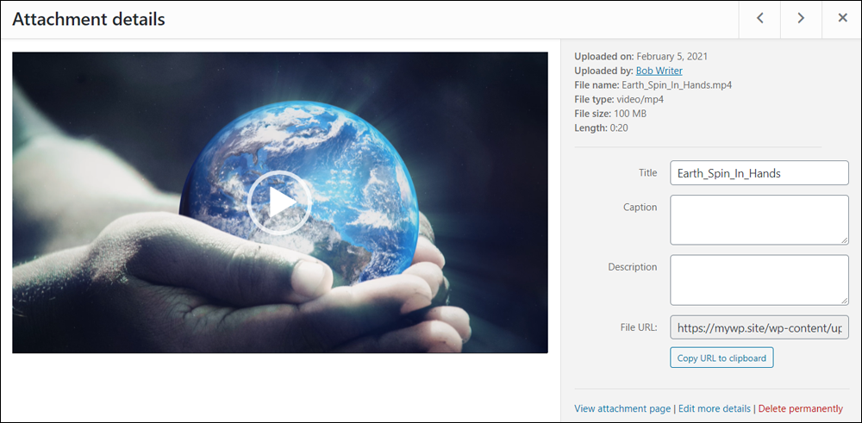
Task: Select the file name Earth_Spin_In_Hands.mp4 text
Action: [x=676, y=85]
